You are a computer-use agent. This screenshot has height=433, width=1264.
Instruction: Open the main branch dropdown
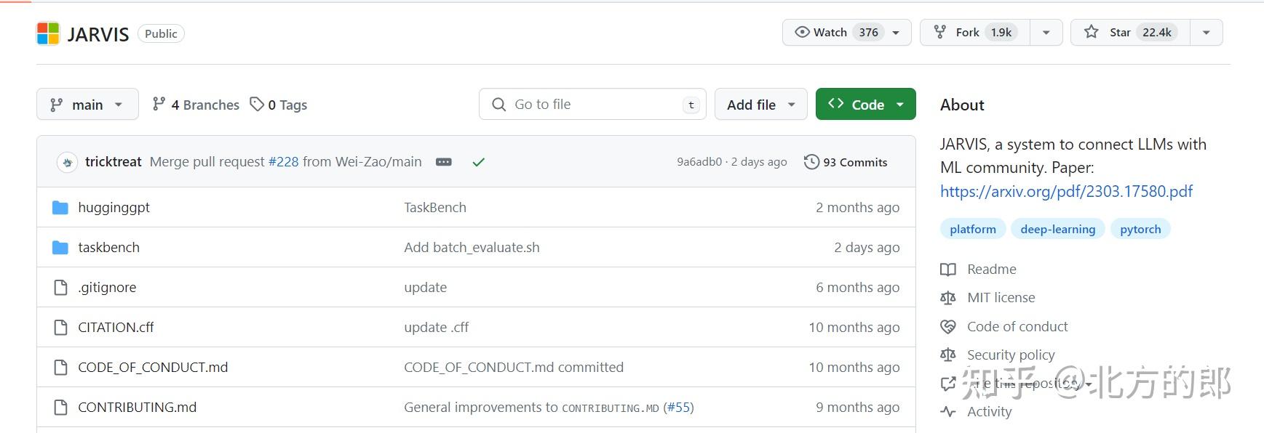[87, 105]
